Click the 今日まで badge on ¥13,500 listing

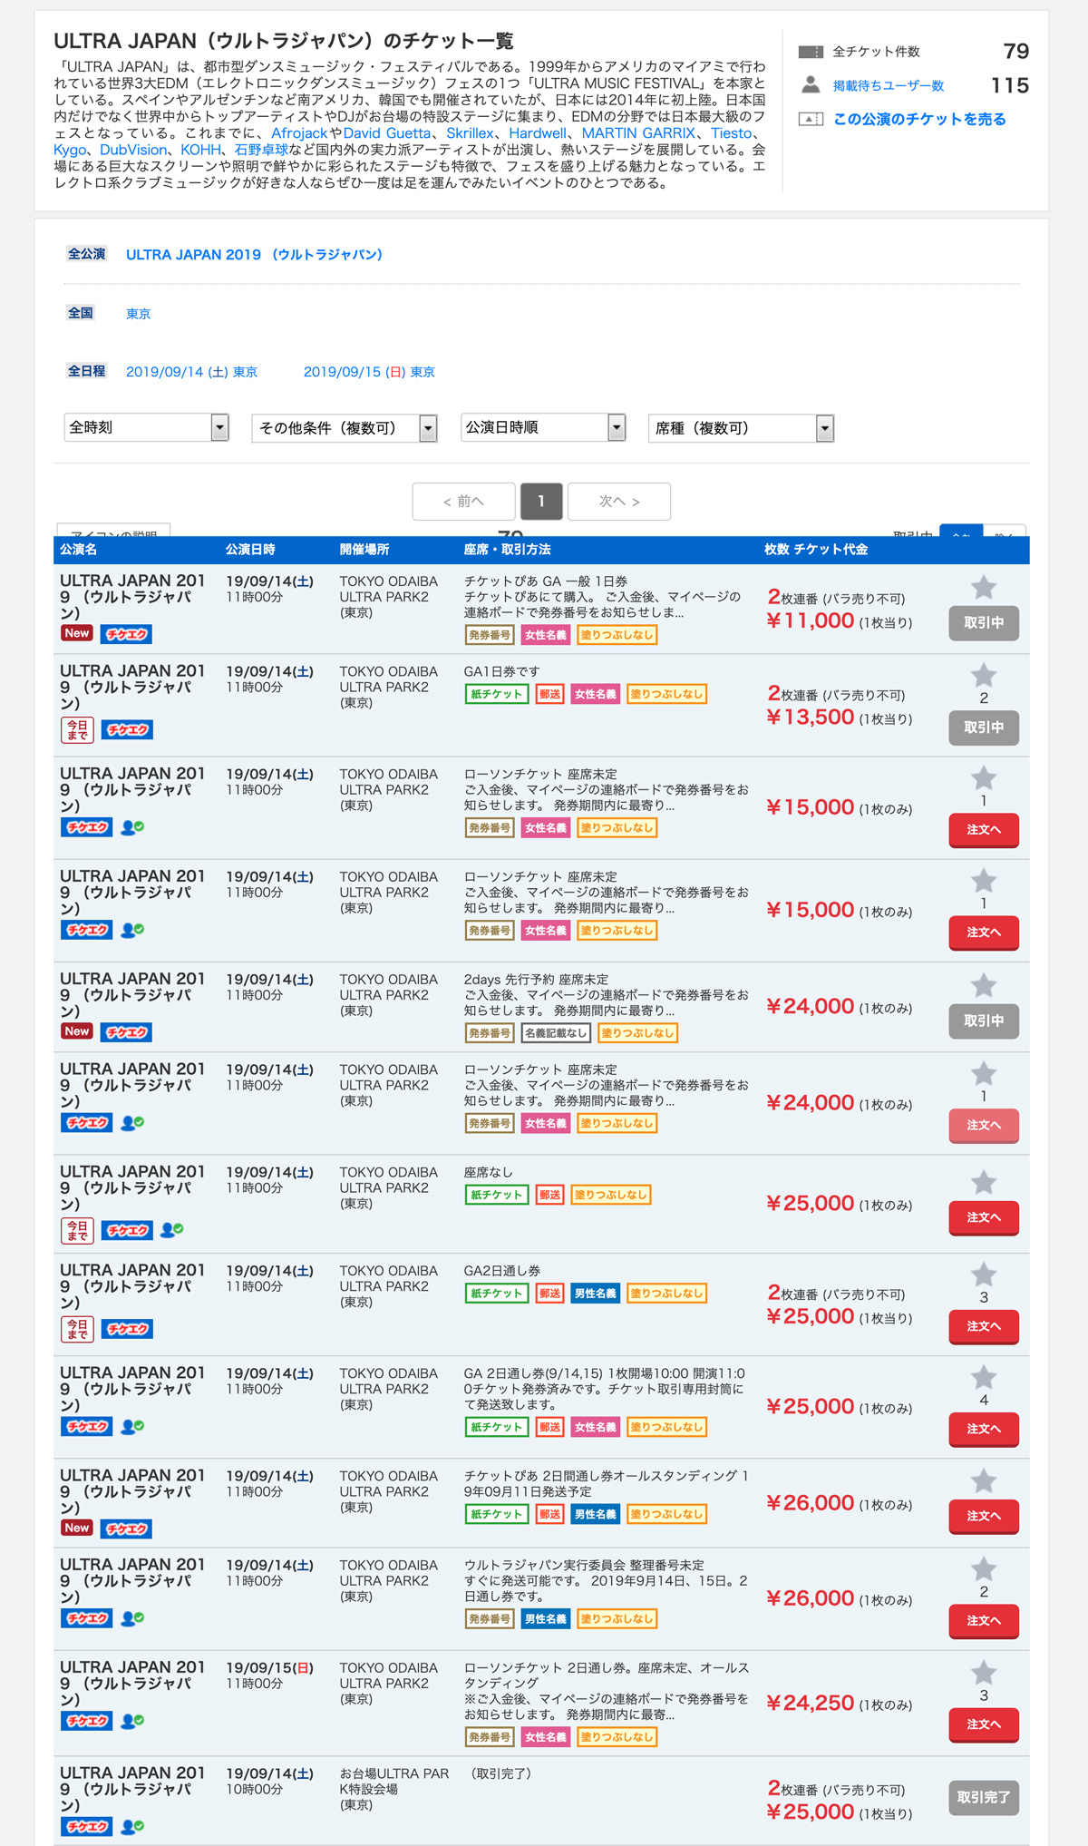tap(77, 729)
